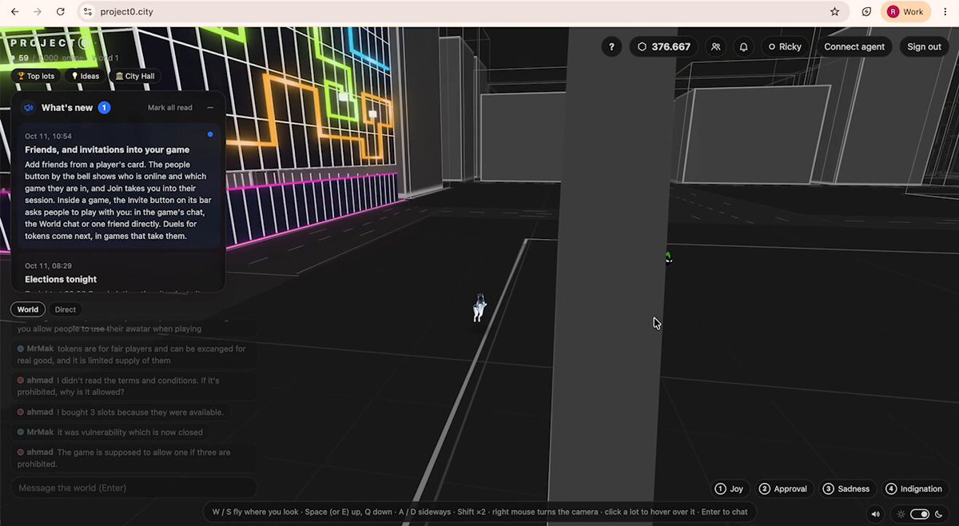
Task: Click the What's new megaphone icon
Action: (x=29, y=108)
